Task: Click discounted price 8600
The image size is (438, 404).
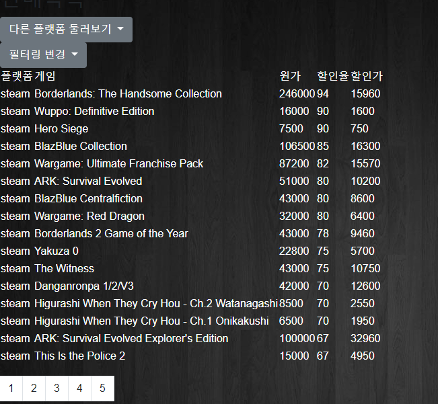Action: [x=362, y=199]
